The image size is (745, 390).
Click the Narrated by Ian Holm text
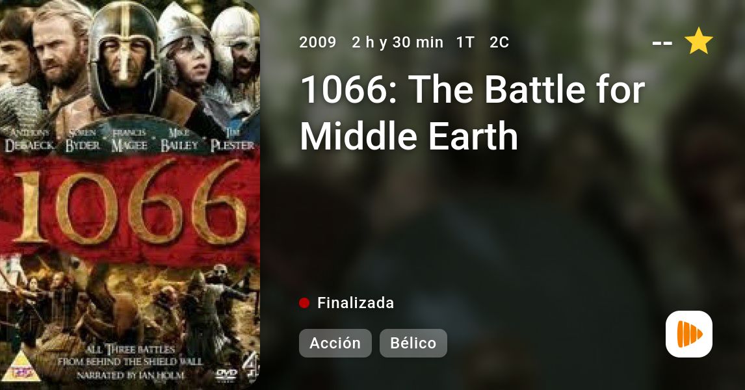[130, 375]
